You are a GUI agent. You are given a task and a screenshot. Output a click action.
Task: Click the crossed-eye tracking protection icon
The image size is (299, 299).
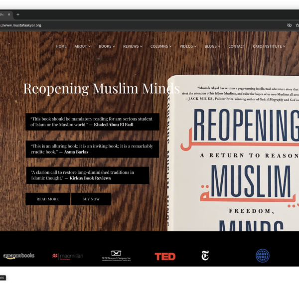pyautogui.click(x=289, y=25)
